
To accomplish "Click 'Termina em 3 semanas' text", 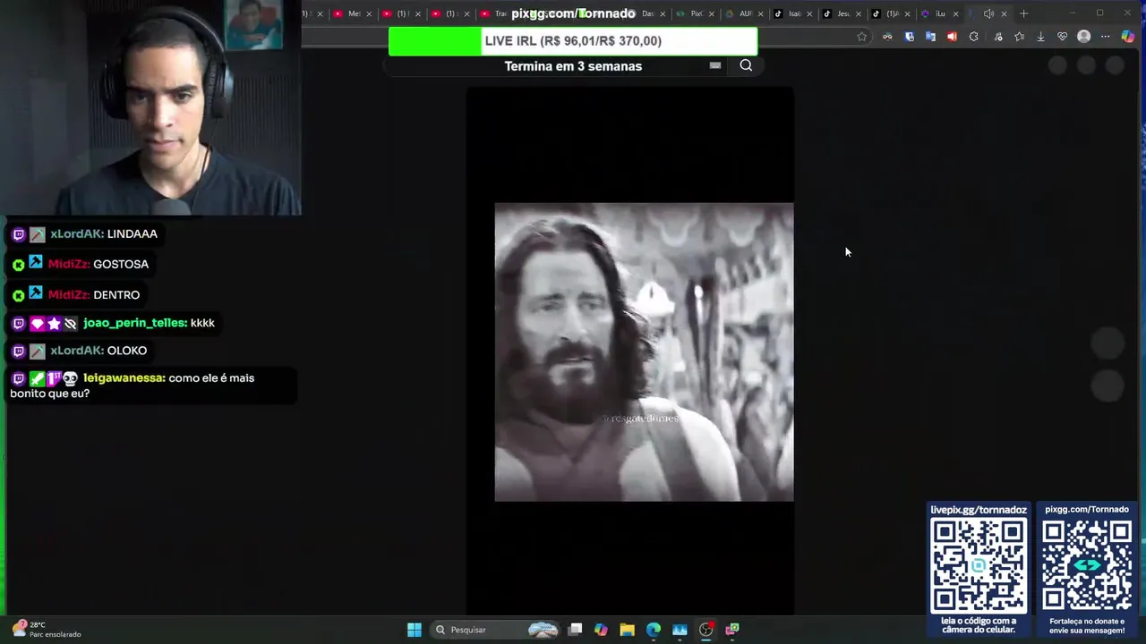I will tap(573, 66).
